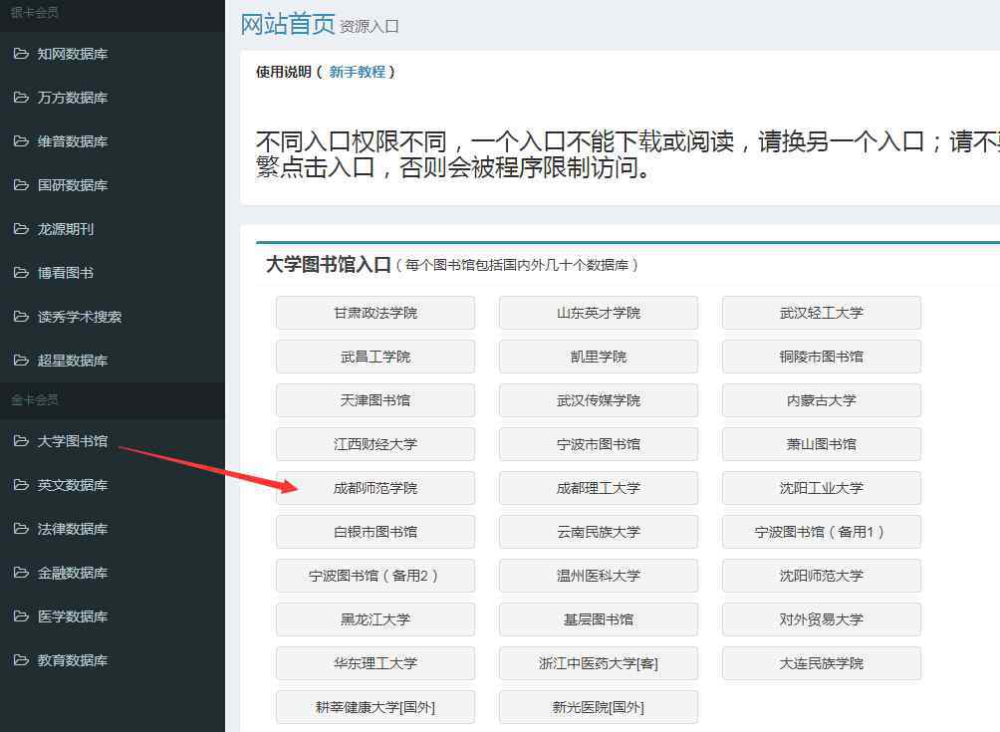
Task: Open the 黑龙江大学 entrance
Action: tap(375, 619)
